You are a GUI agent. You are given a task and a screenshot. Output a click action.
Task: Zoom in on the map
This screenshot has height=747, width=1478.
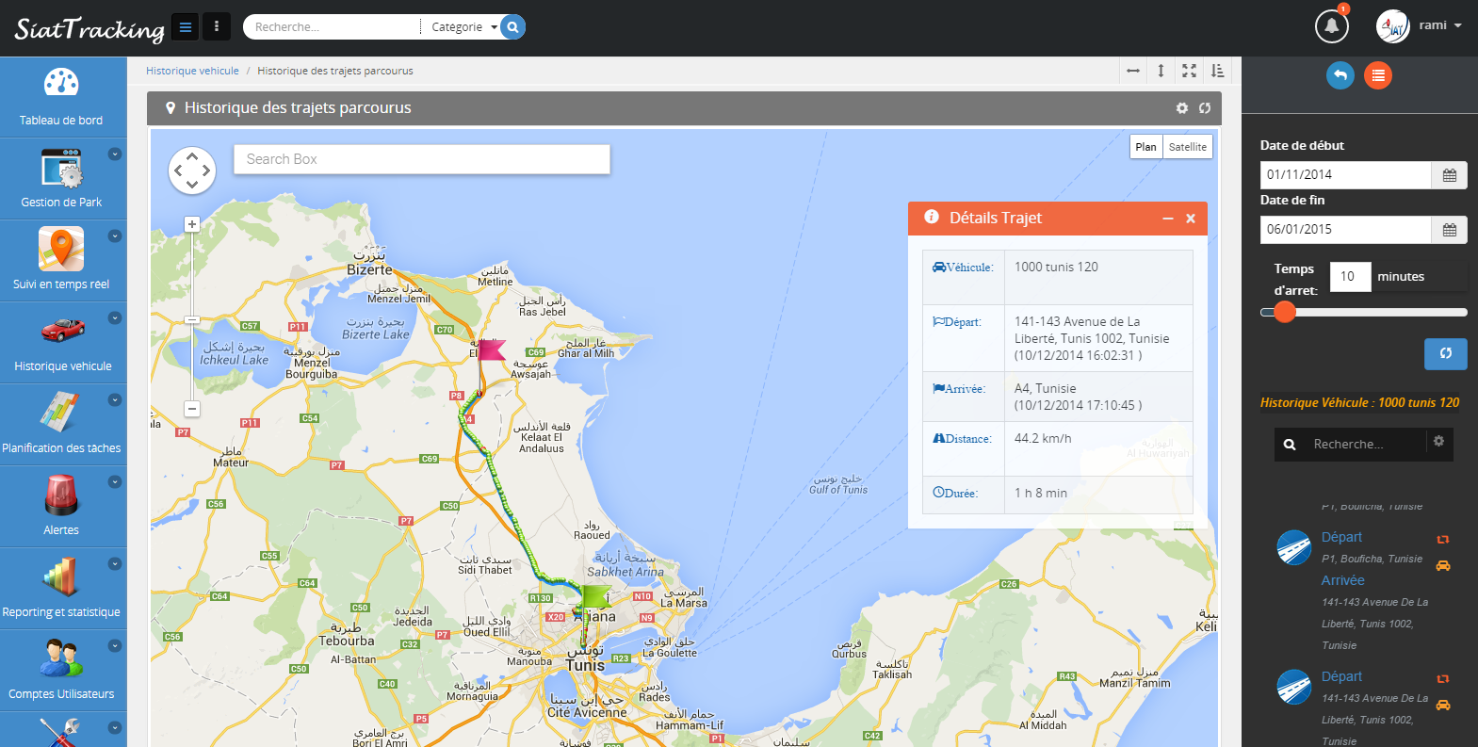tap(192, 224)
